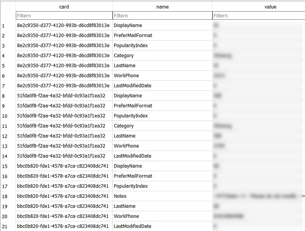The width and height of the screenshot is (305, 231).
Task: Select row header 7
Action: [8, 86]
